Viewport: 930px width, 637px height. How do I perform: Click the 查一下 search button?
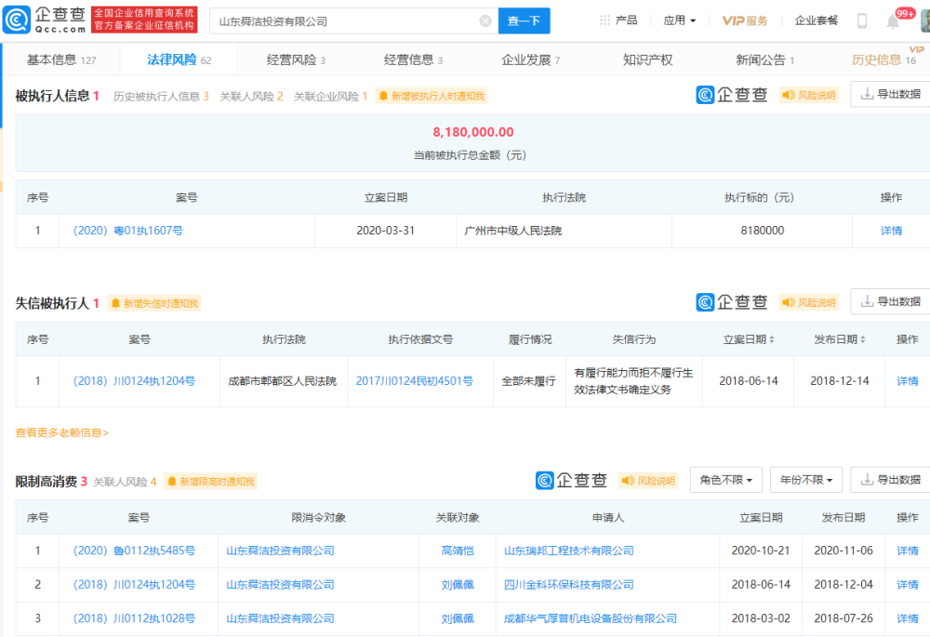525,21
